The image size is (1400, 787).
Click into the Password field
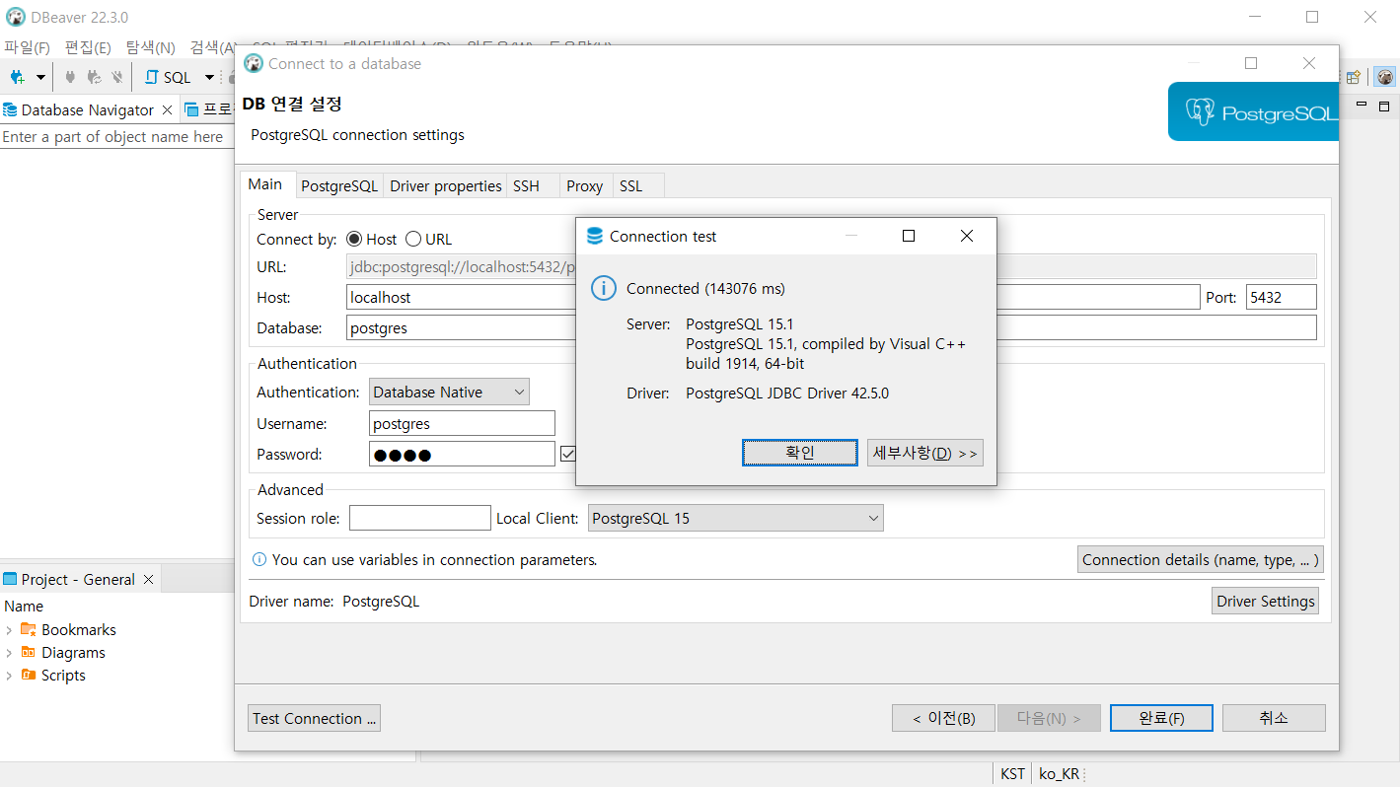462,455
